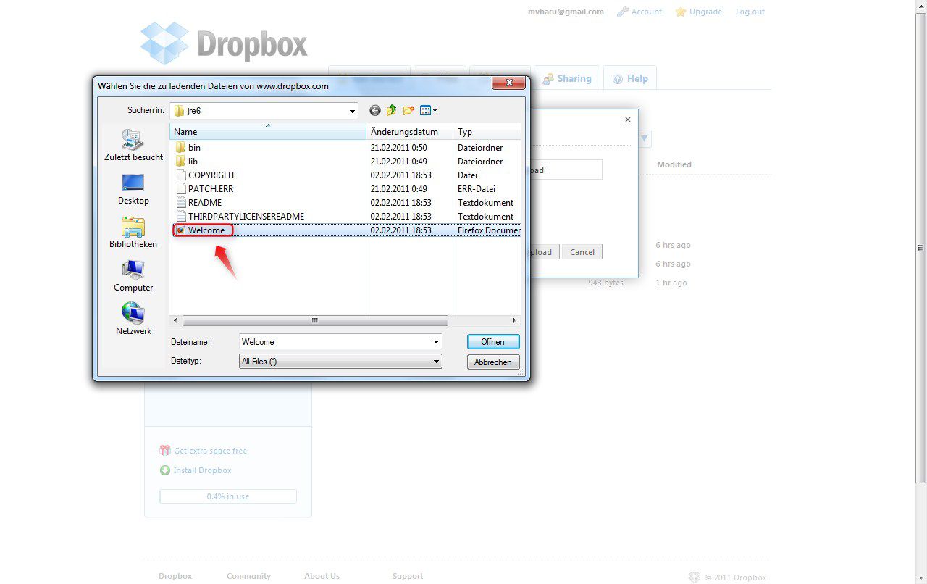Open the Account link
Screen dimensions: 927x584
[x=647, y=12]
